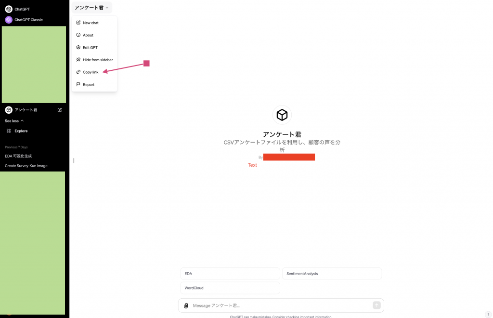Click the cube GPT logo in center
The width and height of the screenshot is (493, 318).
click(282, 115)
